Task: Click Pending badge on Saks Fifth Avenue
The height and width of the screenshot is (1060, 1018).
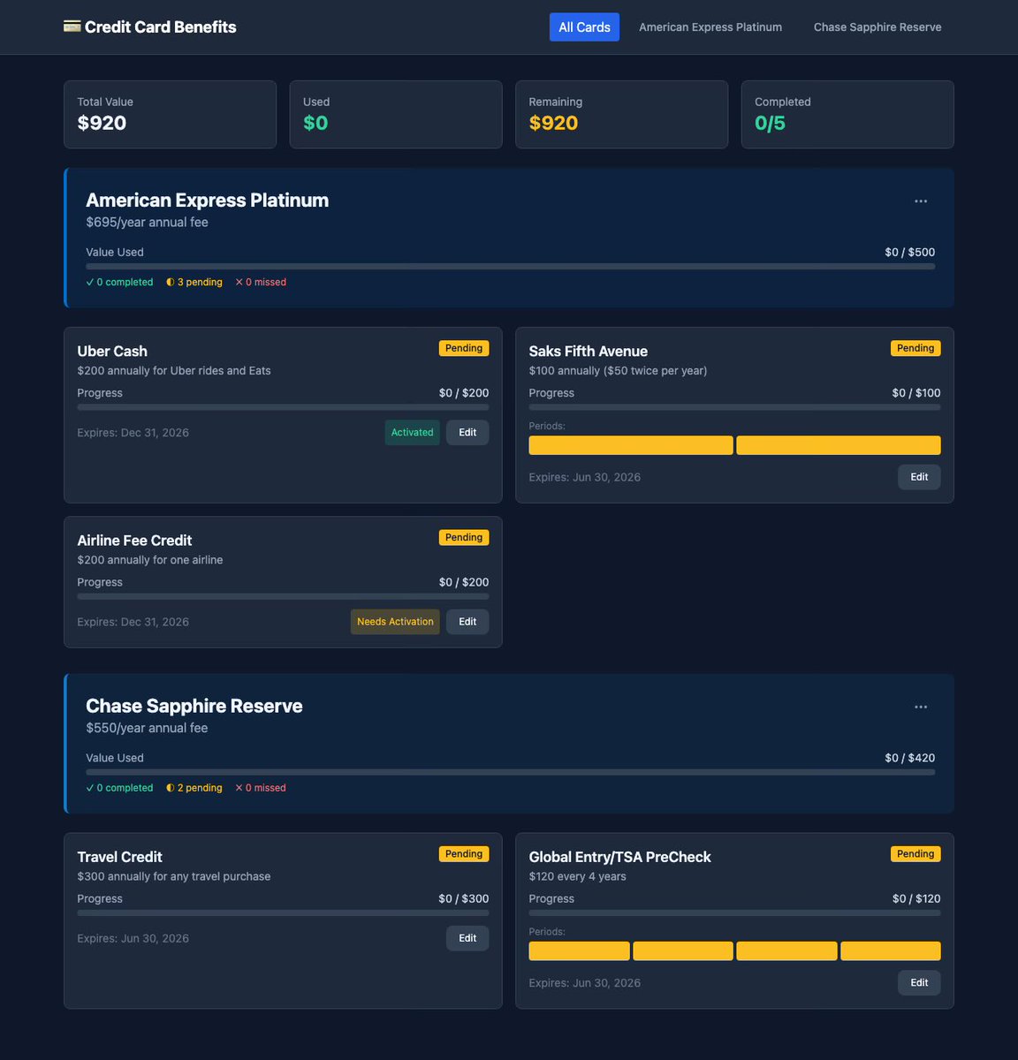Action: (x=915, y=348)
